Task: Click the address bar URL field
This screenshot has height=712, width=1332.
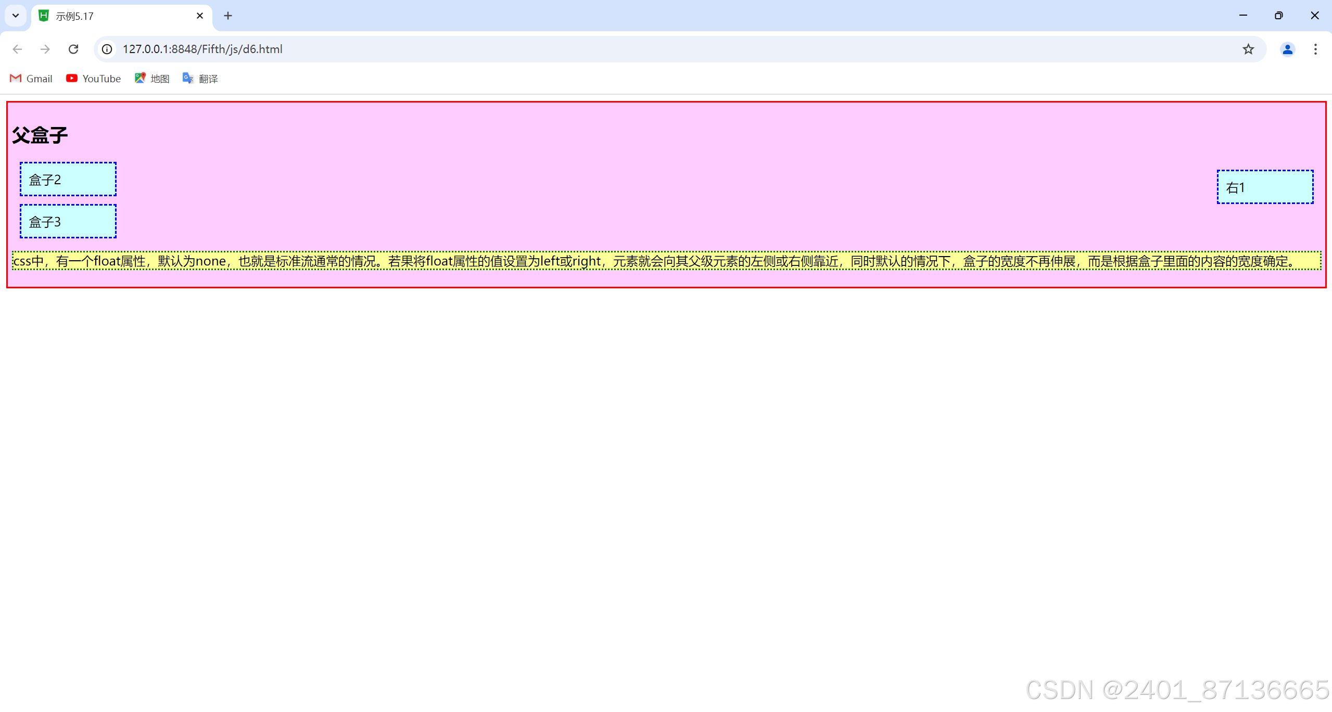Action: [625, 49]
